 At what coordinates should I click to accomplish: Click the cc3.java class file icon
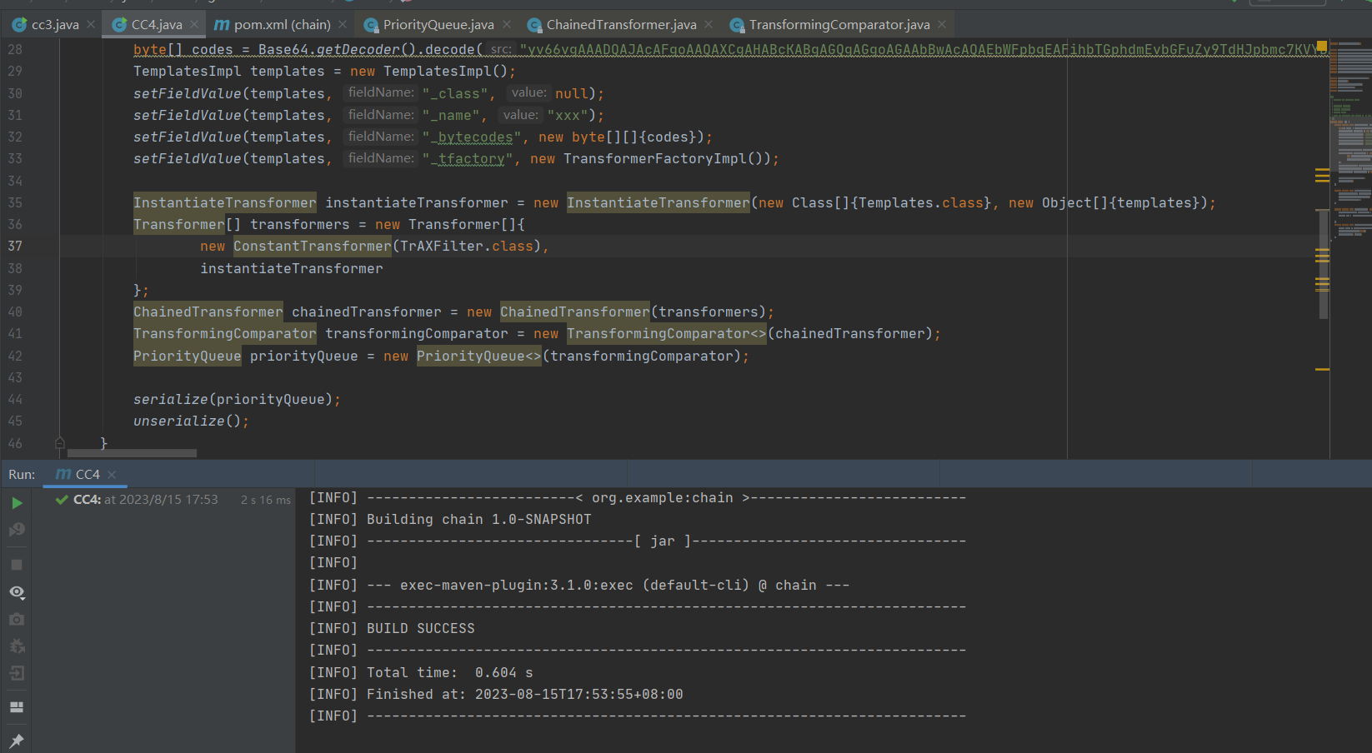point(19,25)
